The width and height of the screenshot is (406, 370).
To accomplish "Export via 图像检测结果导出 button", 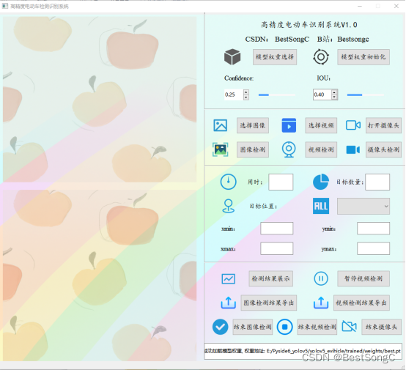I will (268, 303).
